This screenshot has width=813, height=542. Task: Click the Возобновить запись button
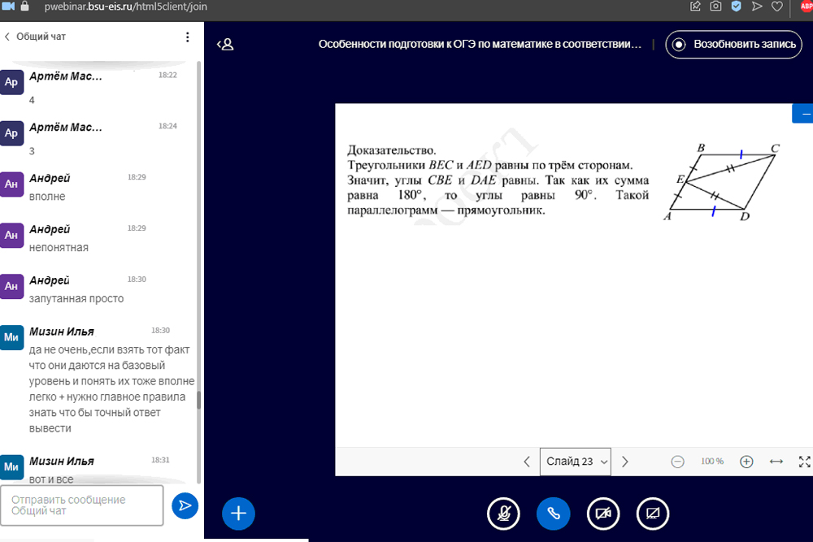coord(733,44)
